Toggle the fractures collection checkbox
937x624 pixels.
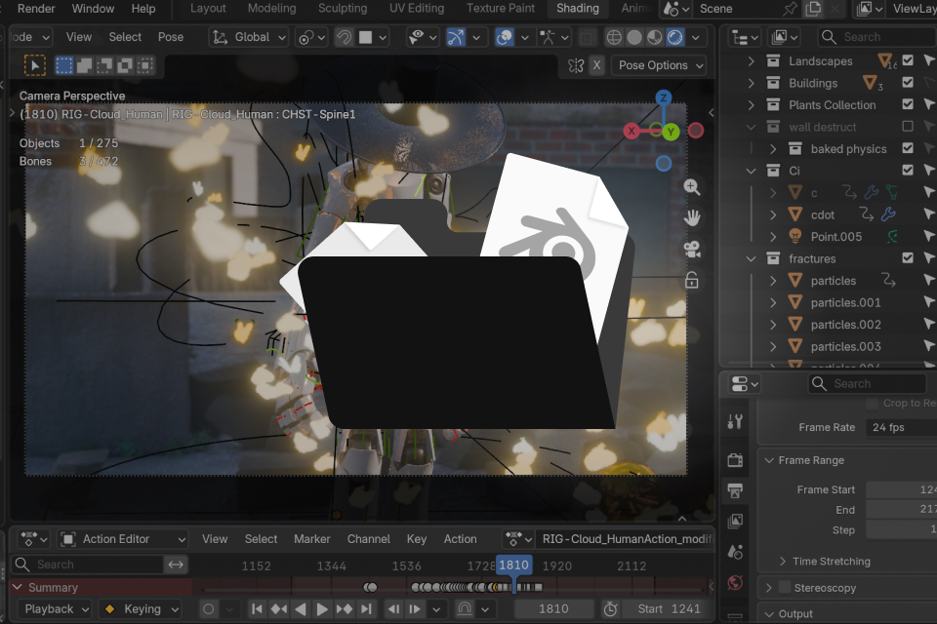[908, 258]
